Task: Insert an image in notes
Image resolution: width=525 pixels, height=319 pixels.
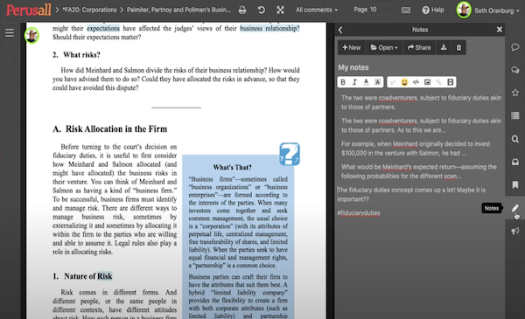Action: coord(427,82)
